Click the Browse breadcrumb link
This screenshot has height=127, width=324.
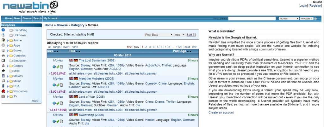click(x=62, y=25)
